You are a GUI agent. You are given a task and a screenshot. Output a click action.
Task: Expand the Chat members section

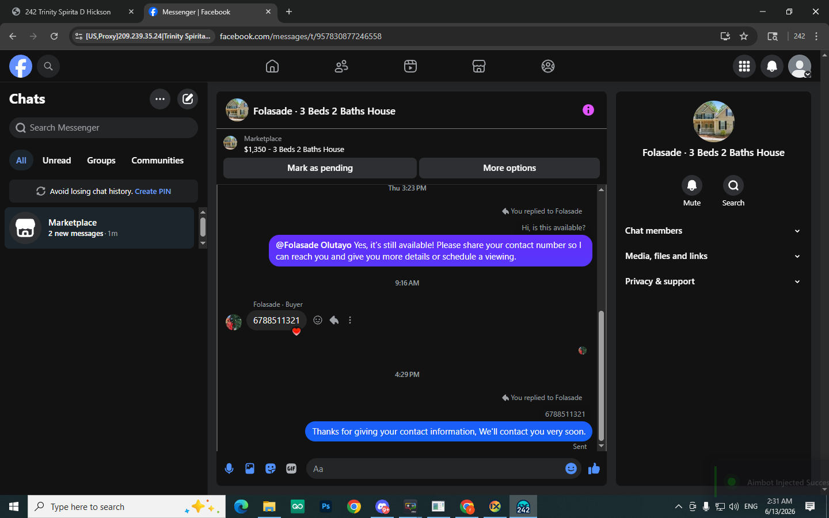pos(713,231)
